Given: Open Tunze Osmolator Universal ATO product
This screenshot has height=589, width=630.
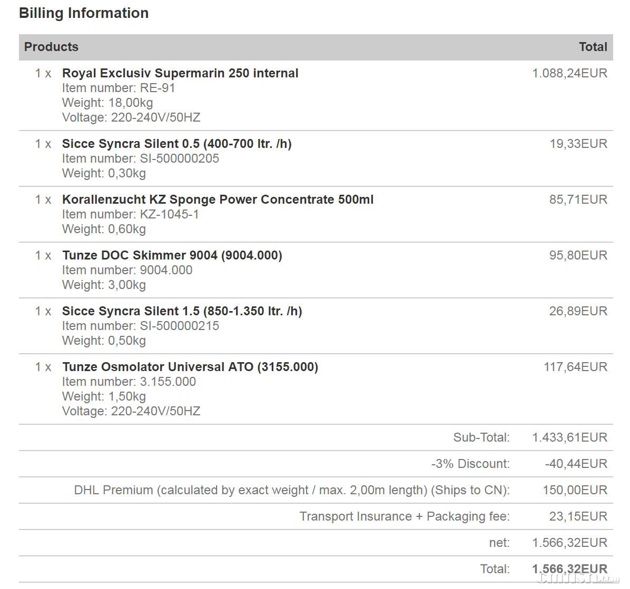Looking at the screenshot, I should click(190, 367).
